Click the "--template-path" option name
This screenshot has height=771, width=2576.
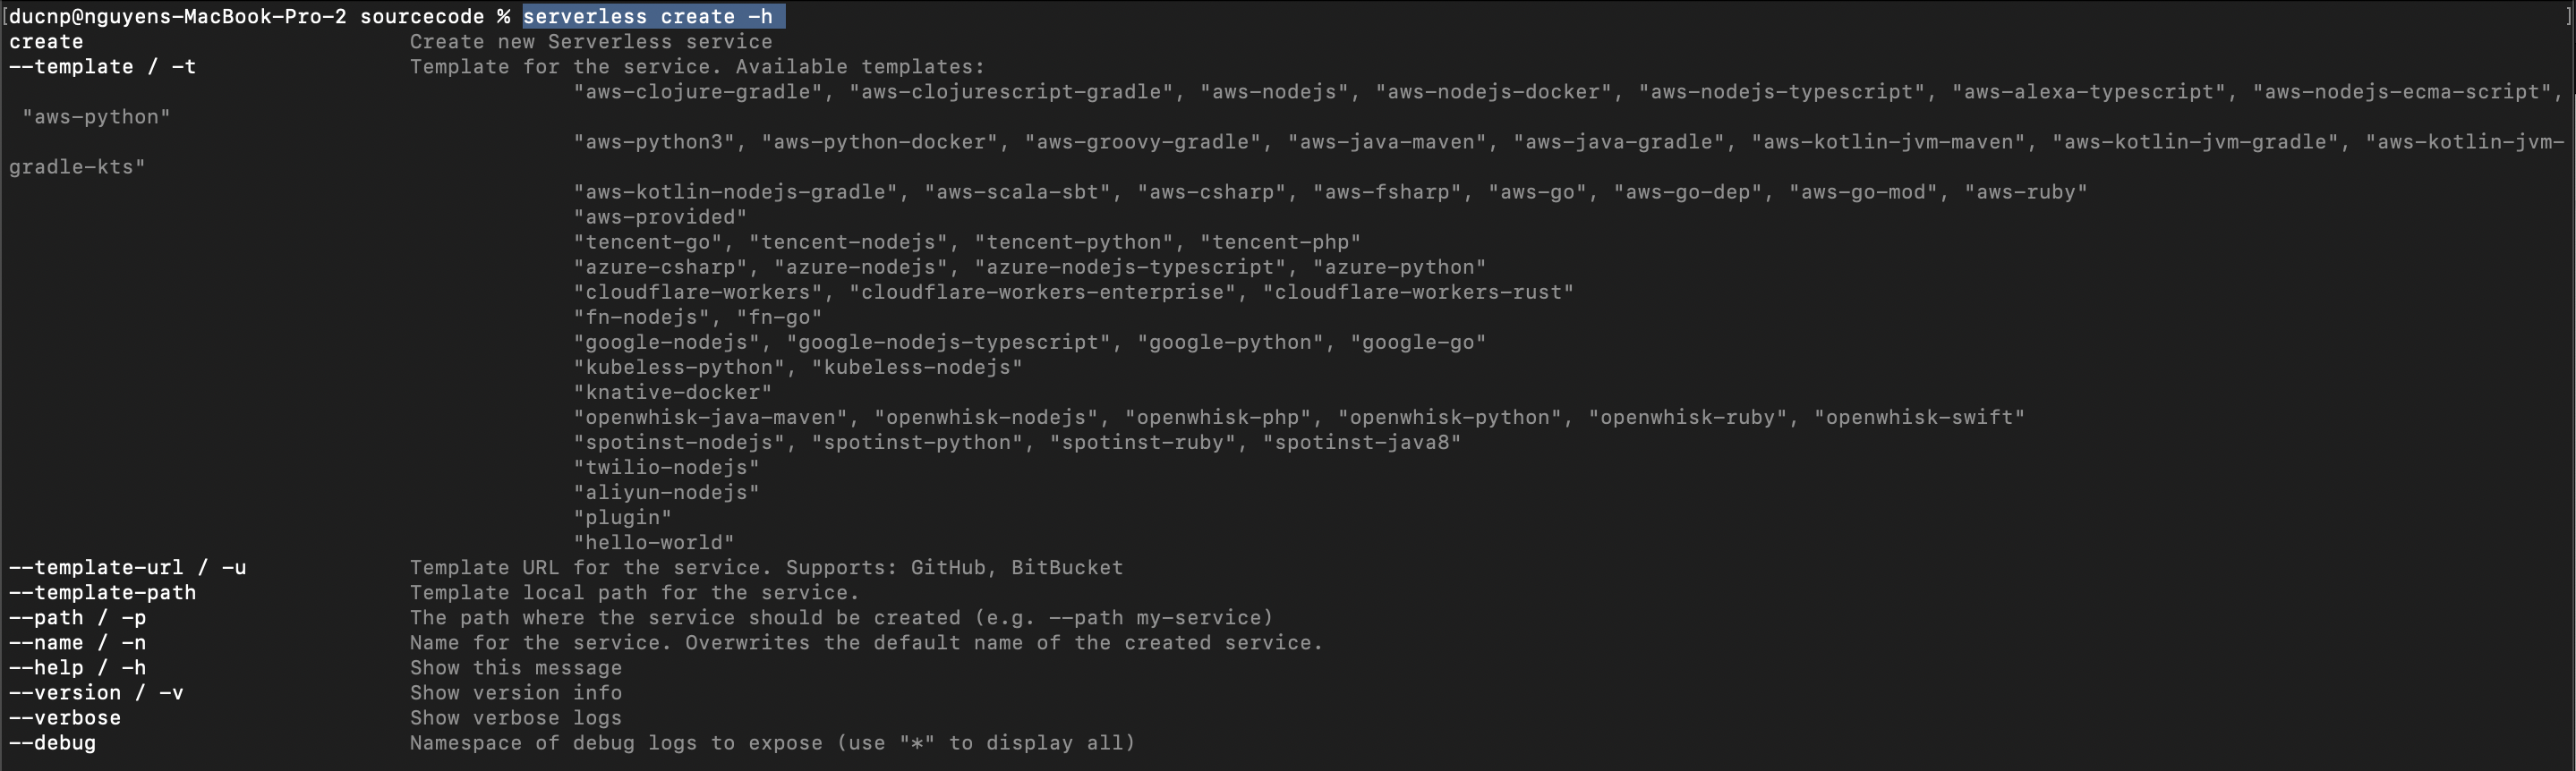102,592
